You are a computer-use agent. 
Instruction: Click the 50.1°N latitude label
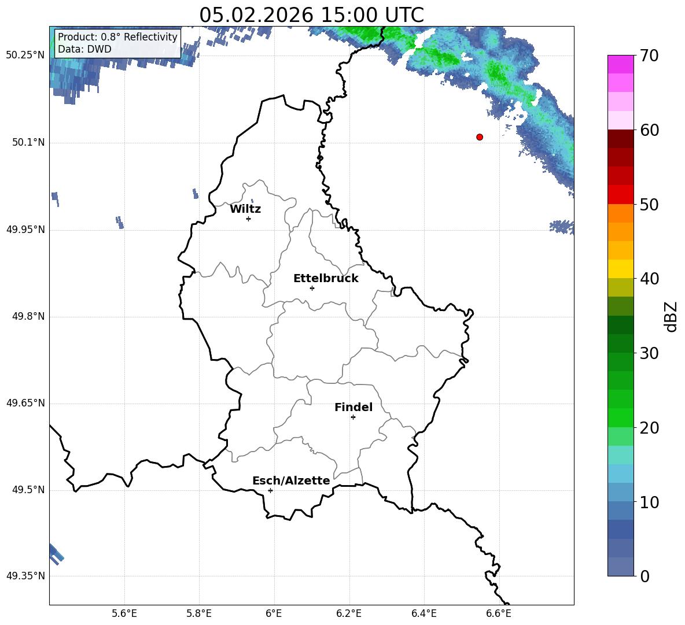tap(28, 142)
